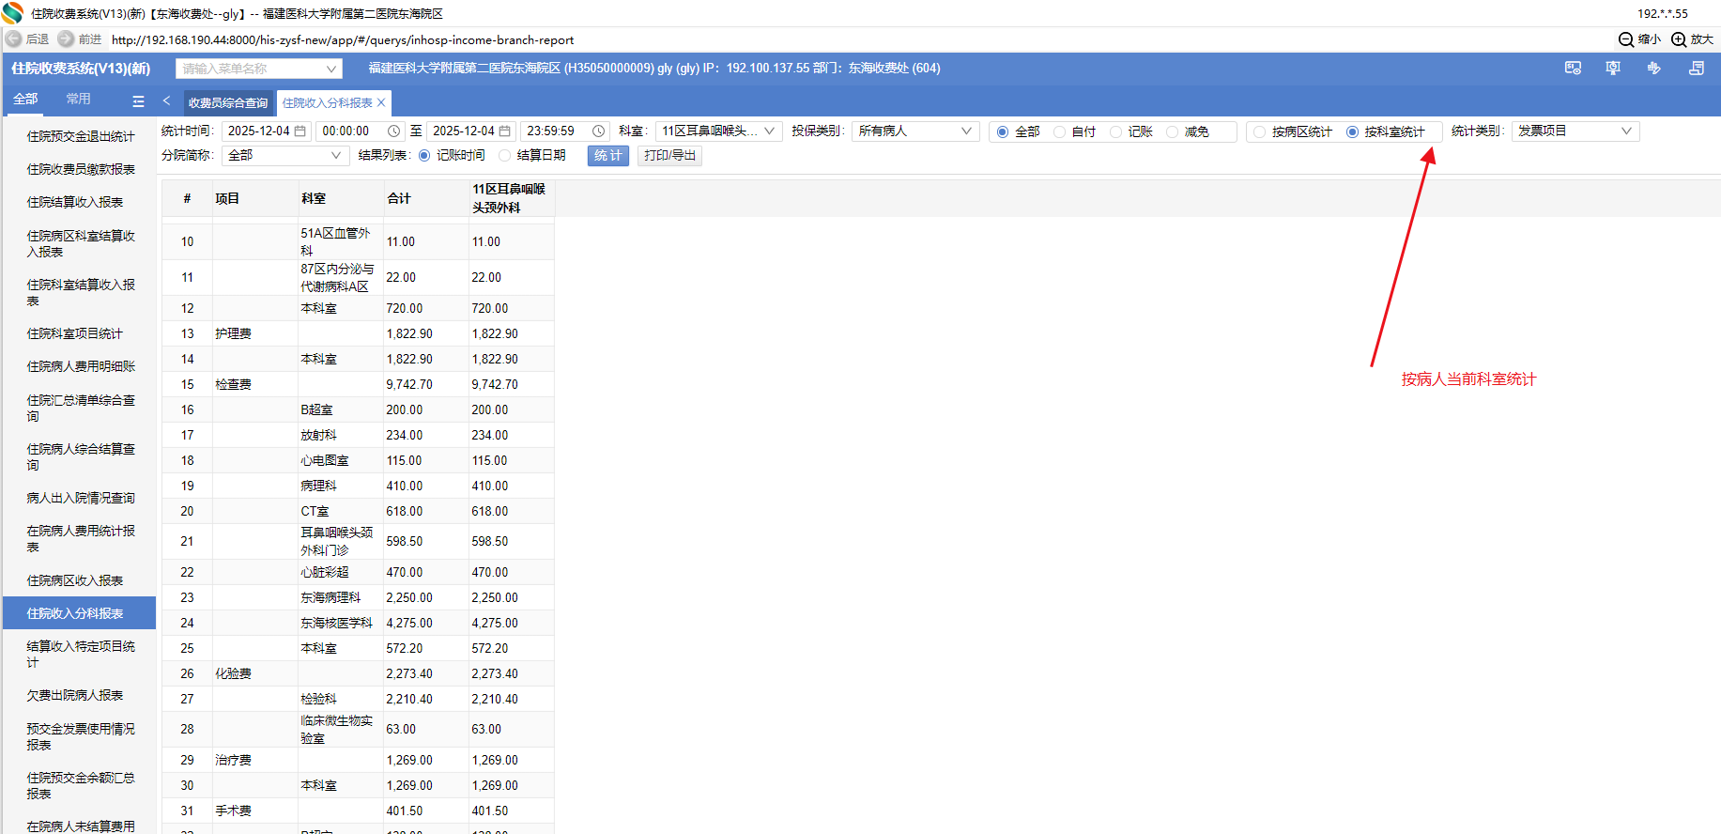Go forward with the 前进 arrow

coord(66,39)
